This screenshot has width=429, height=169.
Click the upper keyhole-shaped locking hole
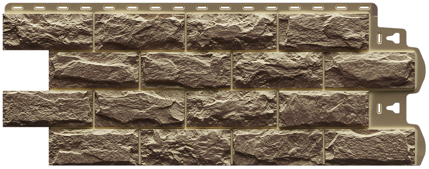(393, 38)
